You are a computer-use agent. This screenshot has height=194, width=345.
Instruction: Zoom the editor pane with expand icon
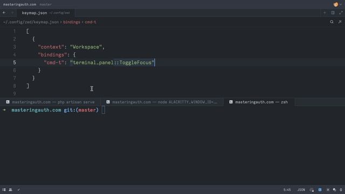point(341,13)
